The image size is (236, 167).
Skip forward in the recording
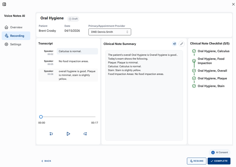pyautogui.click(x=85, y=134)
